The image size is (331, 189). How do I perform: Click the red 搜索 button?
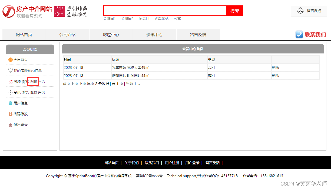[234, 11]
